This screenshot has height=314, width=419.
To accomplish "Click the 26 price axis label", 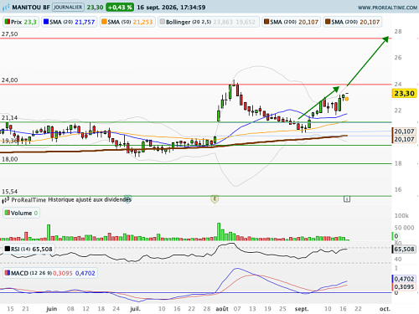I will pos(398,58).
